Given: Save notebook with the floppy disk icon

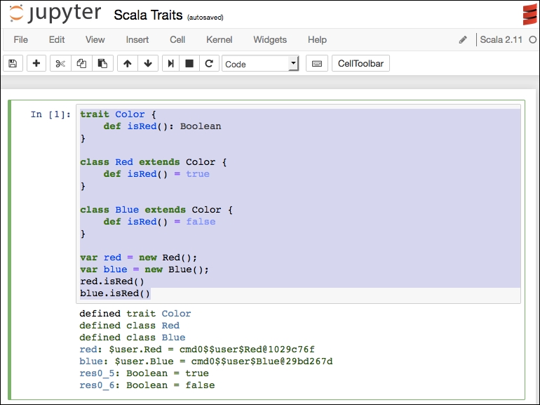Looking at the screenshot, I should click(x=13, y=63).
